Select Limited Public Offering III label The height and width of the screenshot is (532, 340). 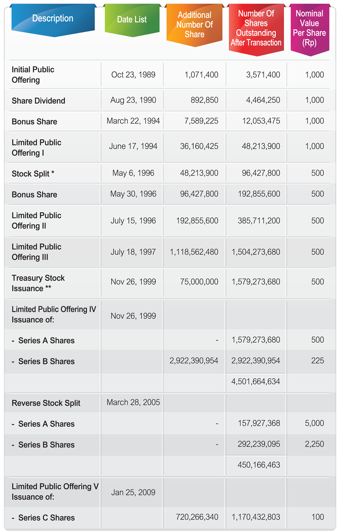click(36, 252)
